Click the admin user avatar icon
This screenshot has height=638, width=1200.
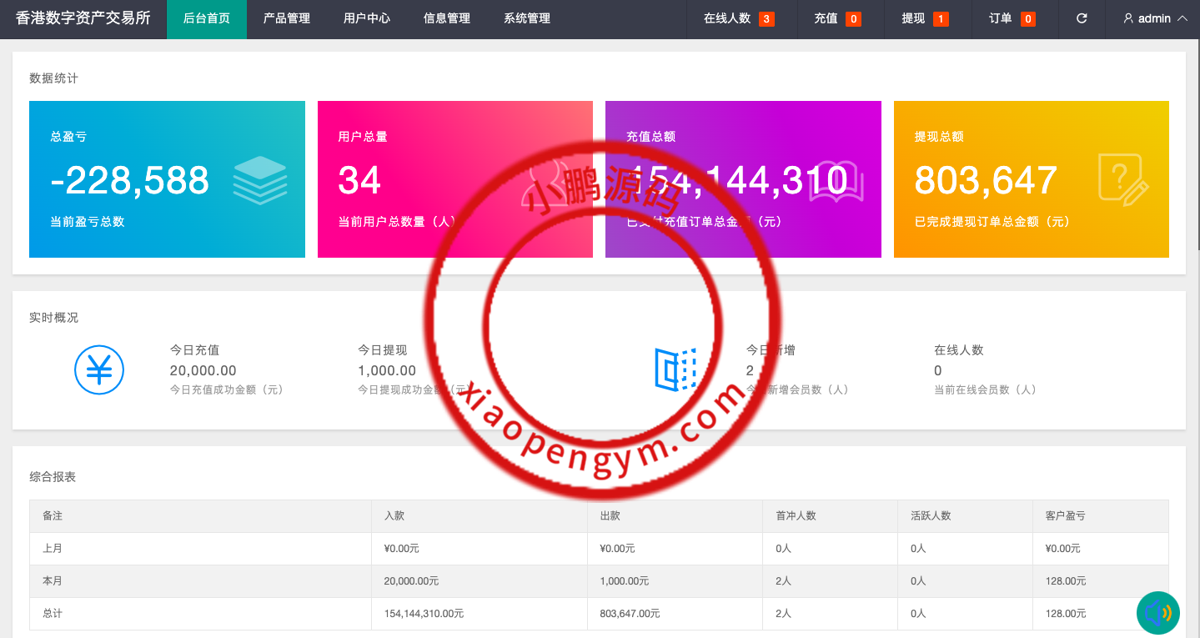click(x=1128, y=18)
